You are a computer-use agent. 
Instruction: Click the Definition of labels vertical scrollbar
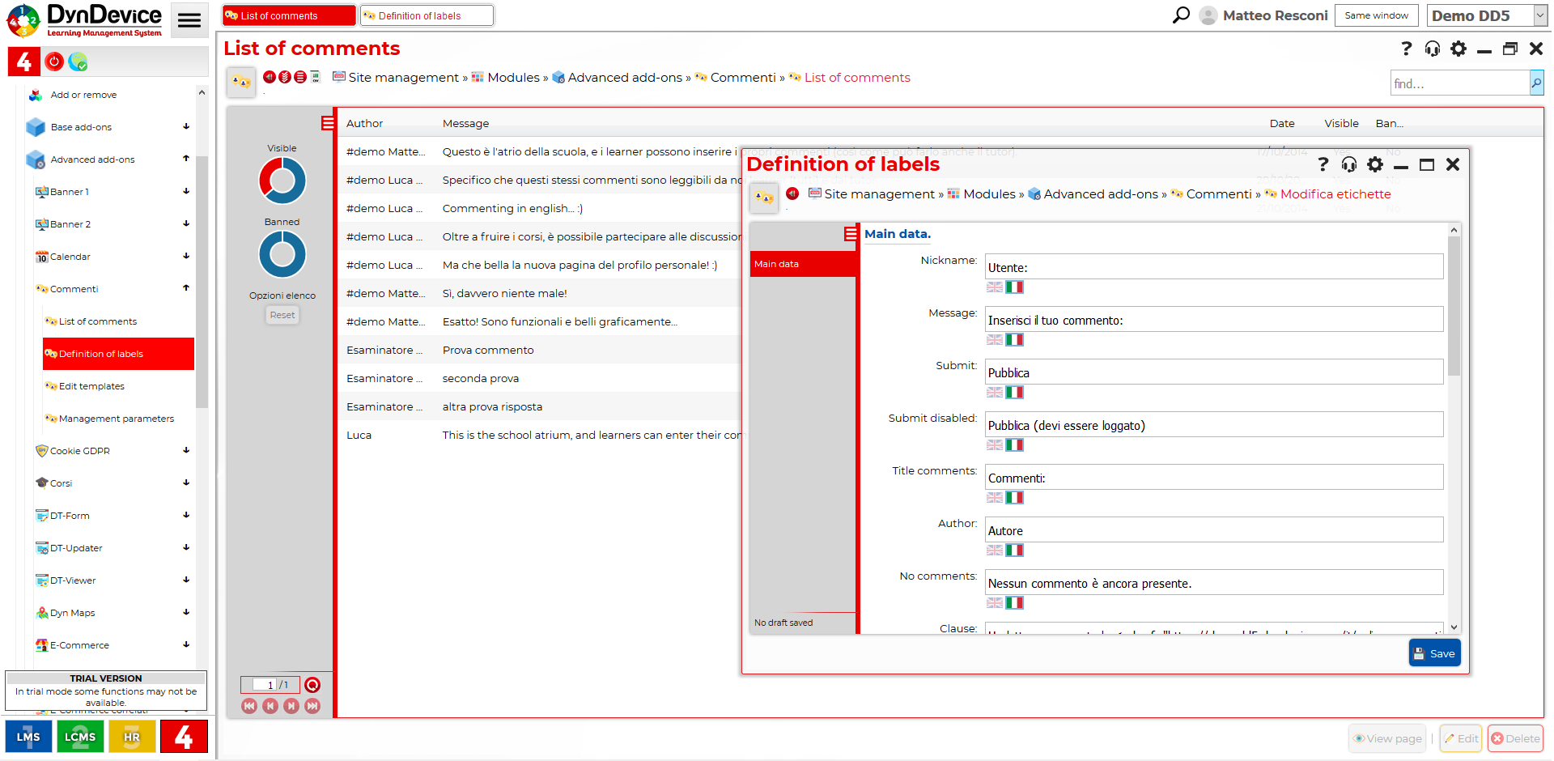1454,308
